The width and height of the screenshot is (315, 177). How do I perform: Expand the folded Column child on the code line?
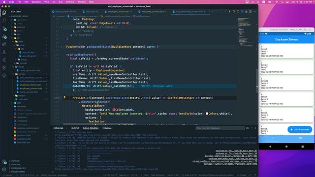62,27
